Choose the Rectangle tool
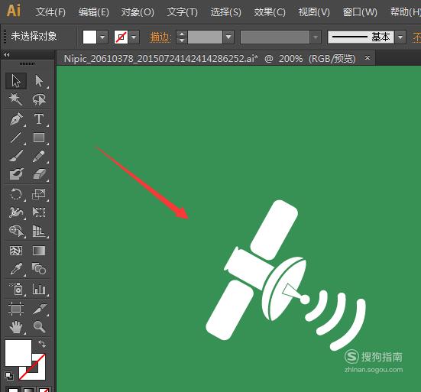Image resolution: width=421 pixels, height=392 pixels. (39, 138)
